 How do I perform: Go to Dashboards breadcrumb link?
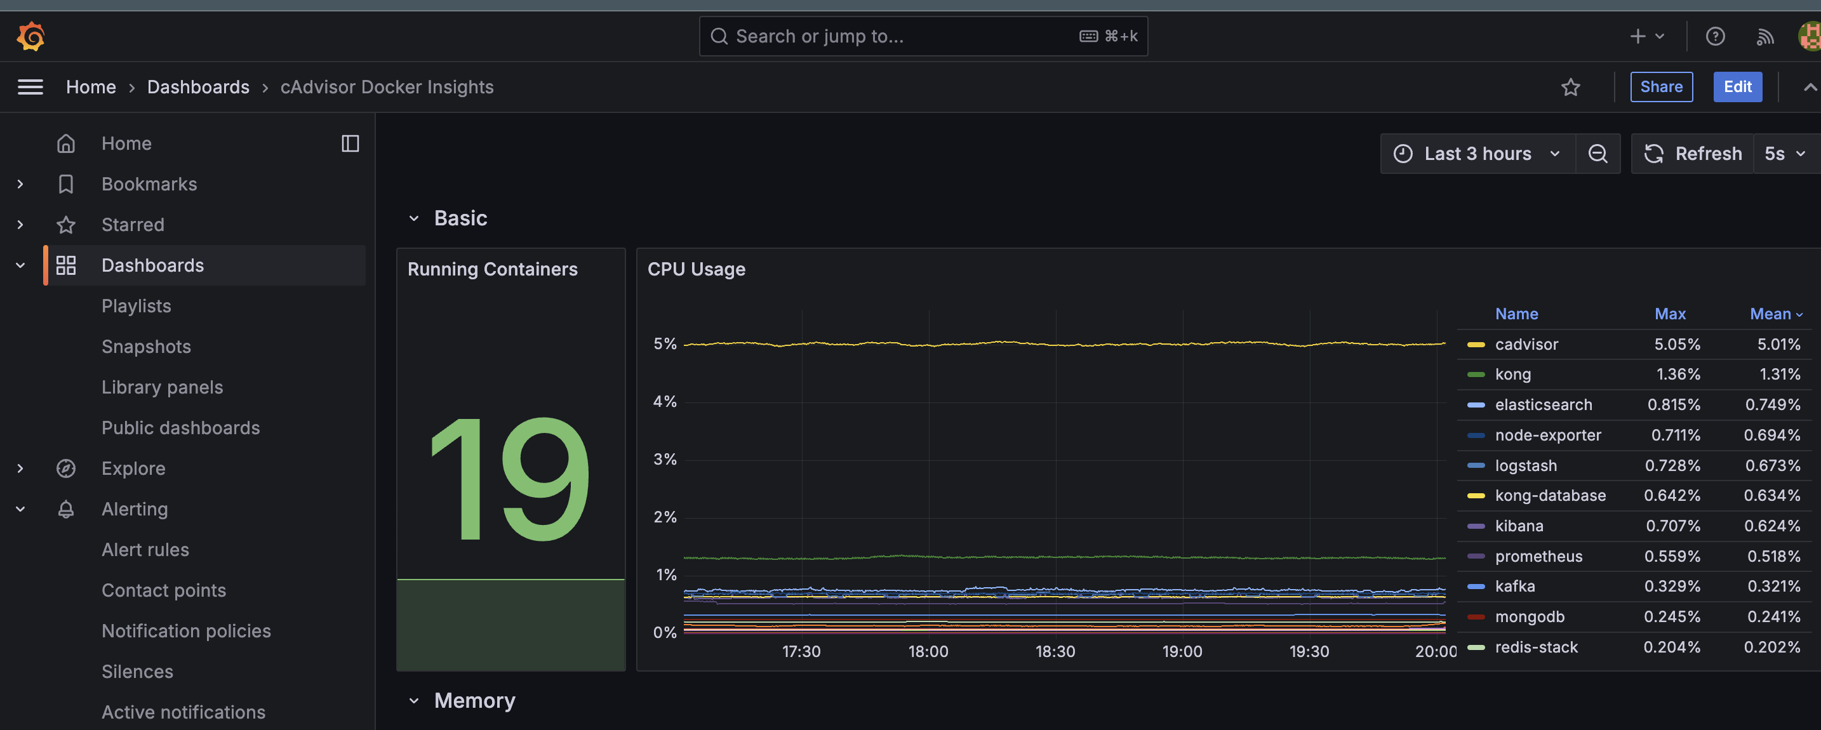[199, 87]
